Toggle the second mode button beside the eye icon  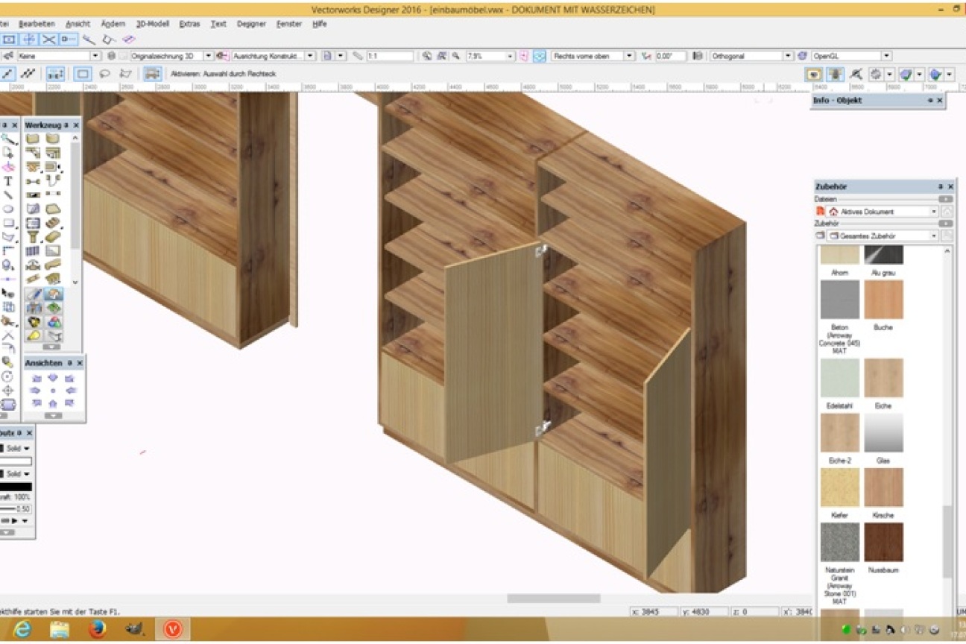836,75
